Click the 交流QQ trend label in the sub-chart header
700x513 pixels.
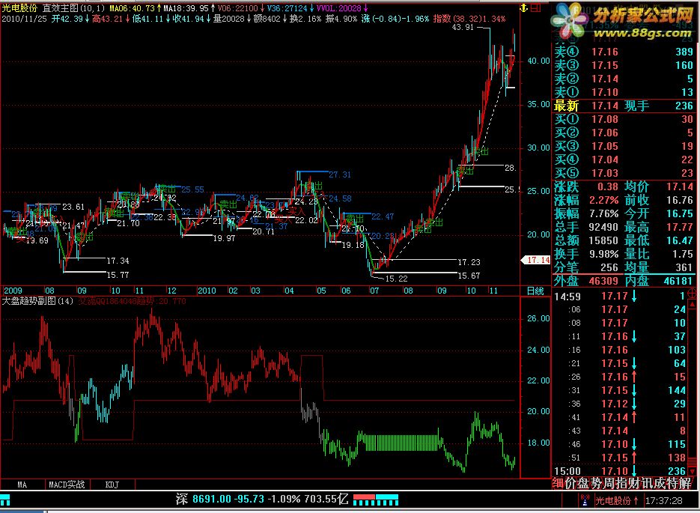[x=133, y=301]
